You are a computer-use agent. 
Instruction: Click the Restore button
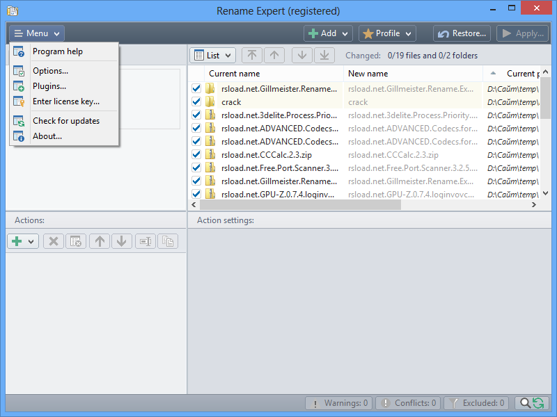click(x=462, y=33)
